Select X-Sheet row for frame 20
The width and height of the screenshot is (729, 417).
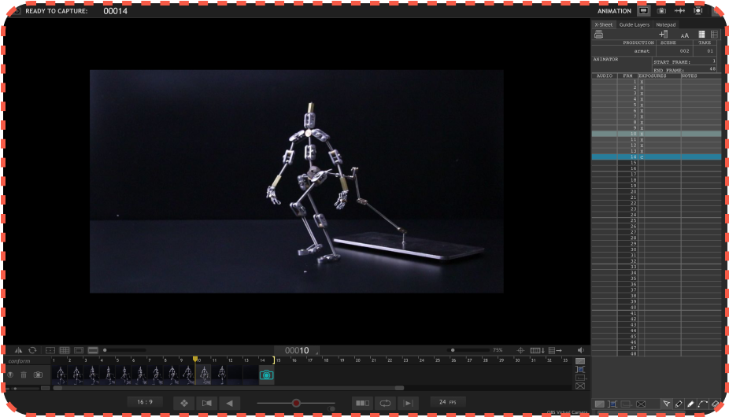[656, 191]
